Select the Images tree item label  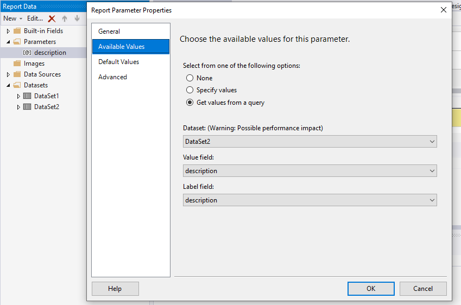(x=34, y=63)
